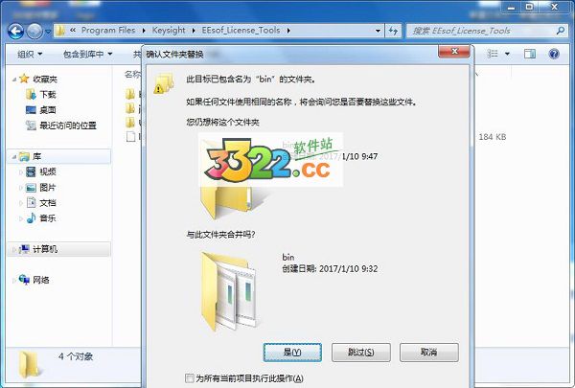
Task: Click the change view icon in toolbar
Action: pyautogui.click(x=493, y=54)
